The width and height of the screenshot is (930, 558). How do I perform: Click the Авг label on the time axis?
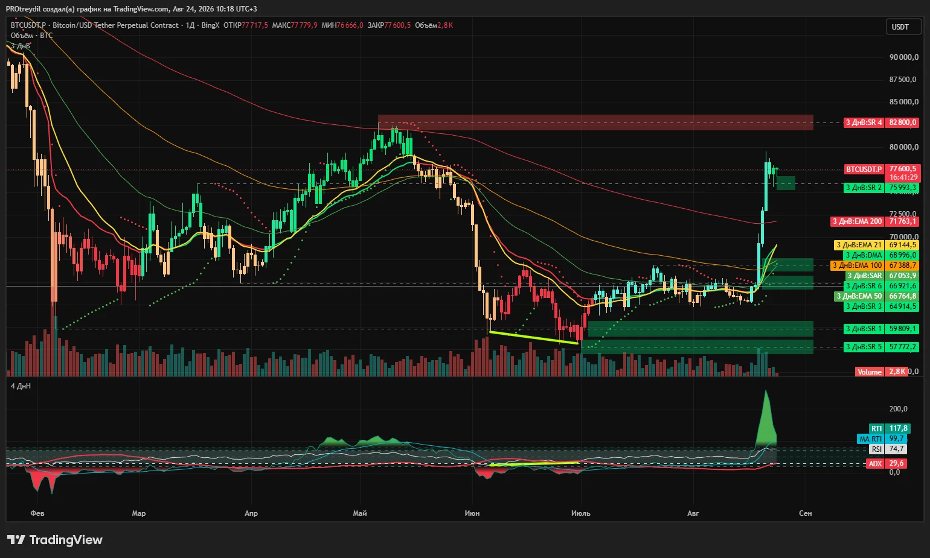point(693,513)
